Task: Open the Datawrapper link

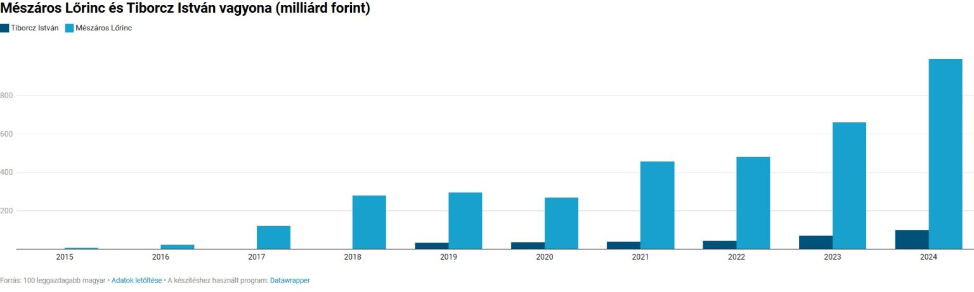Action: click(x=290, y=280)
